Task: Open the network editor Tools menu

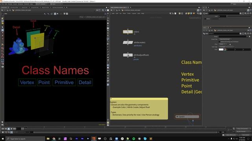Action: click(129, 13)
